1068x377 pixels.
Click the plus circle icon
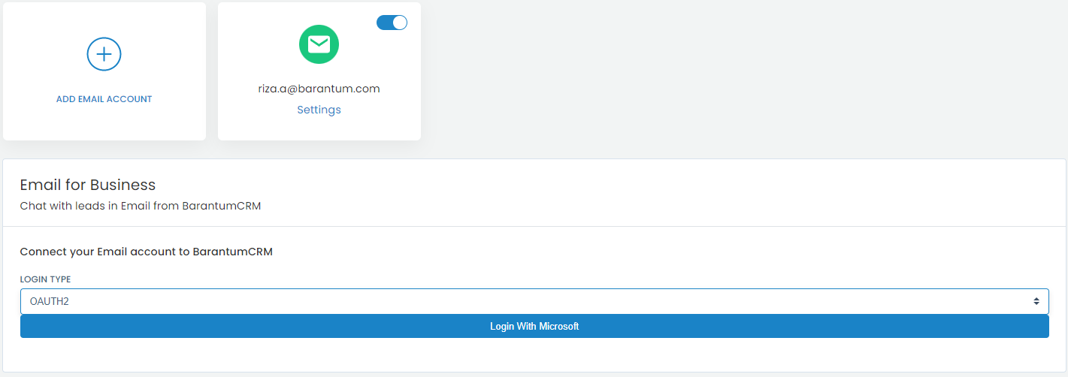point(104,54)
